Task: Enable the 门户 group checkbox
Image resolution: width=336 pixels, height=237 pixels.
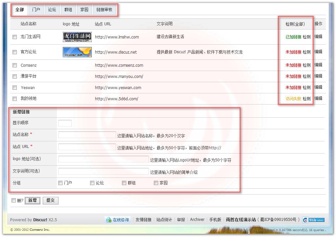Action: click(x=60, y=183)
